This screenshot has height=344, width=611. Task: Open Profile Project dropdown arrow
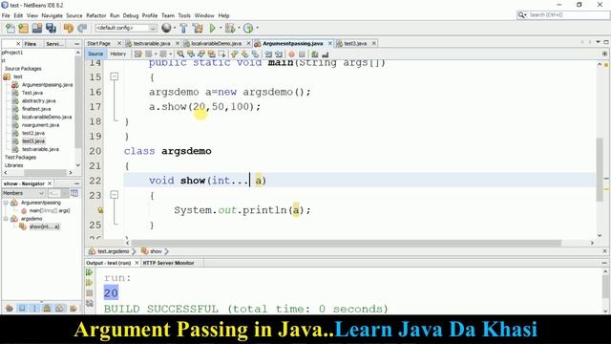[257, 28]
